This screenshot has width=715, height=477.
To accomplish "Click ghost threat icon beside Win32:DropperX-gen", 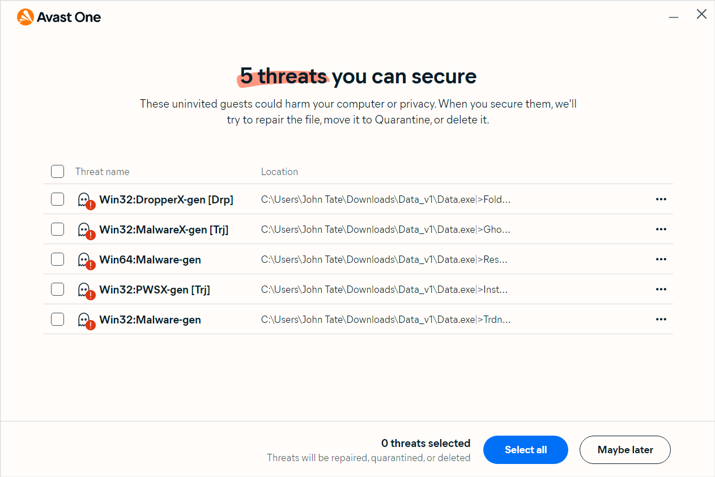I will pyautogui.click(x=86, y=200).
